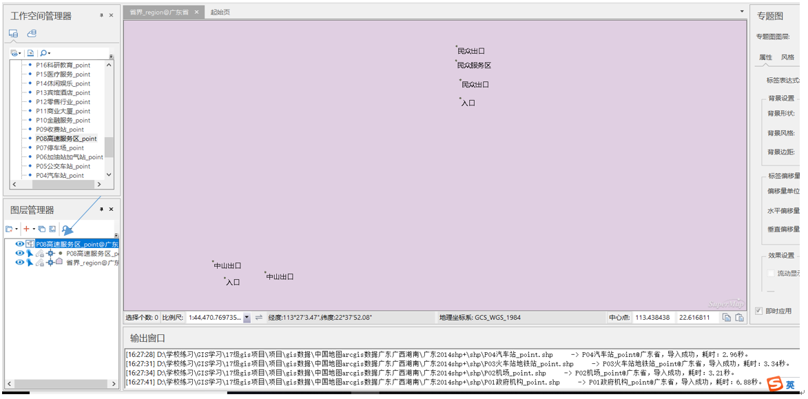Image resolution: width=808 pixels, height=399 pixels.
Task: Click the snap settings crosshair icon on 省界_region layer
Action: click(x=50, y=262)
